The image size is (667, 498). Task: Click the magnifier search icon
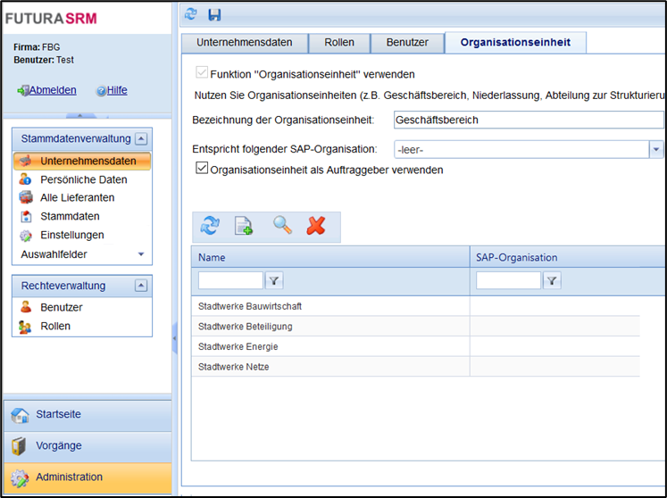coord(282,226)
